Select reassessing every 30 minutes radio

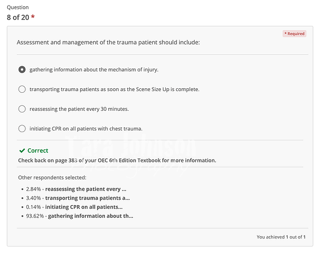(x=22, y=109)
